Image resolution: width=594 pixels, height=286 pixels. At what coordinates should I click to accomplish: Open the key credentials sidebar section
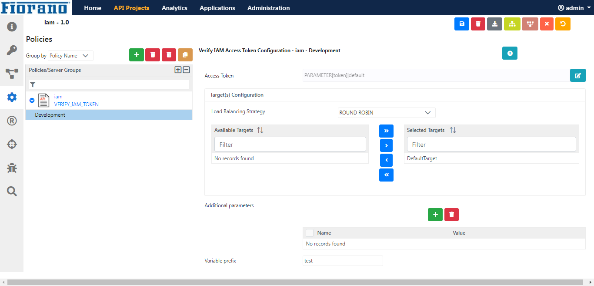(12, 50)
